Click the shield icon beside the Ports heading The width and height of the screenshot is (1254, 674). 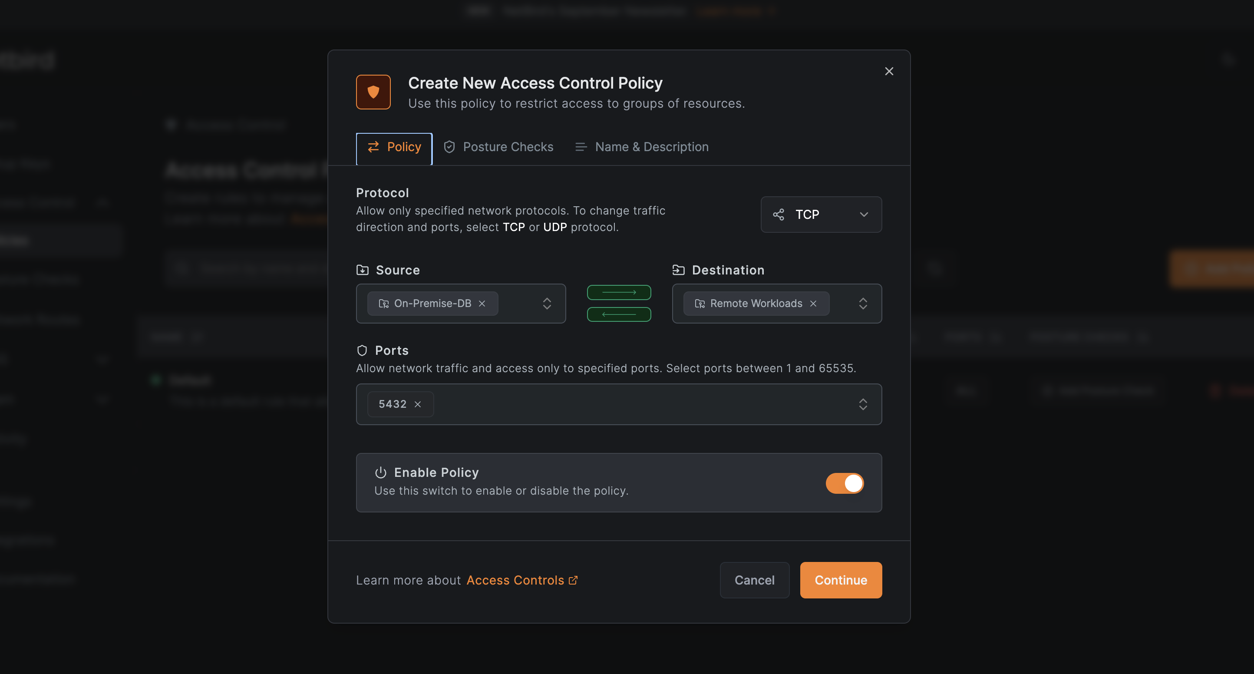coord(362,350)
